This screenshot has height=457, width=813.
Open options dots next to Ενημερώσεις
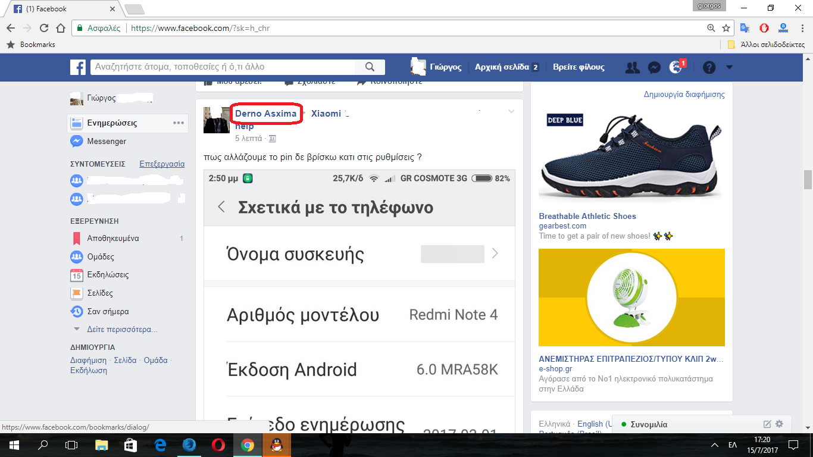[179, 123]
